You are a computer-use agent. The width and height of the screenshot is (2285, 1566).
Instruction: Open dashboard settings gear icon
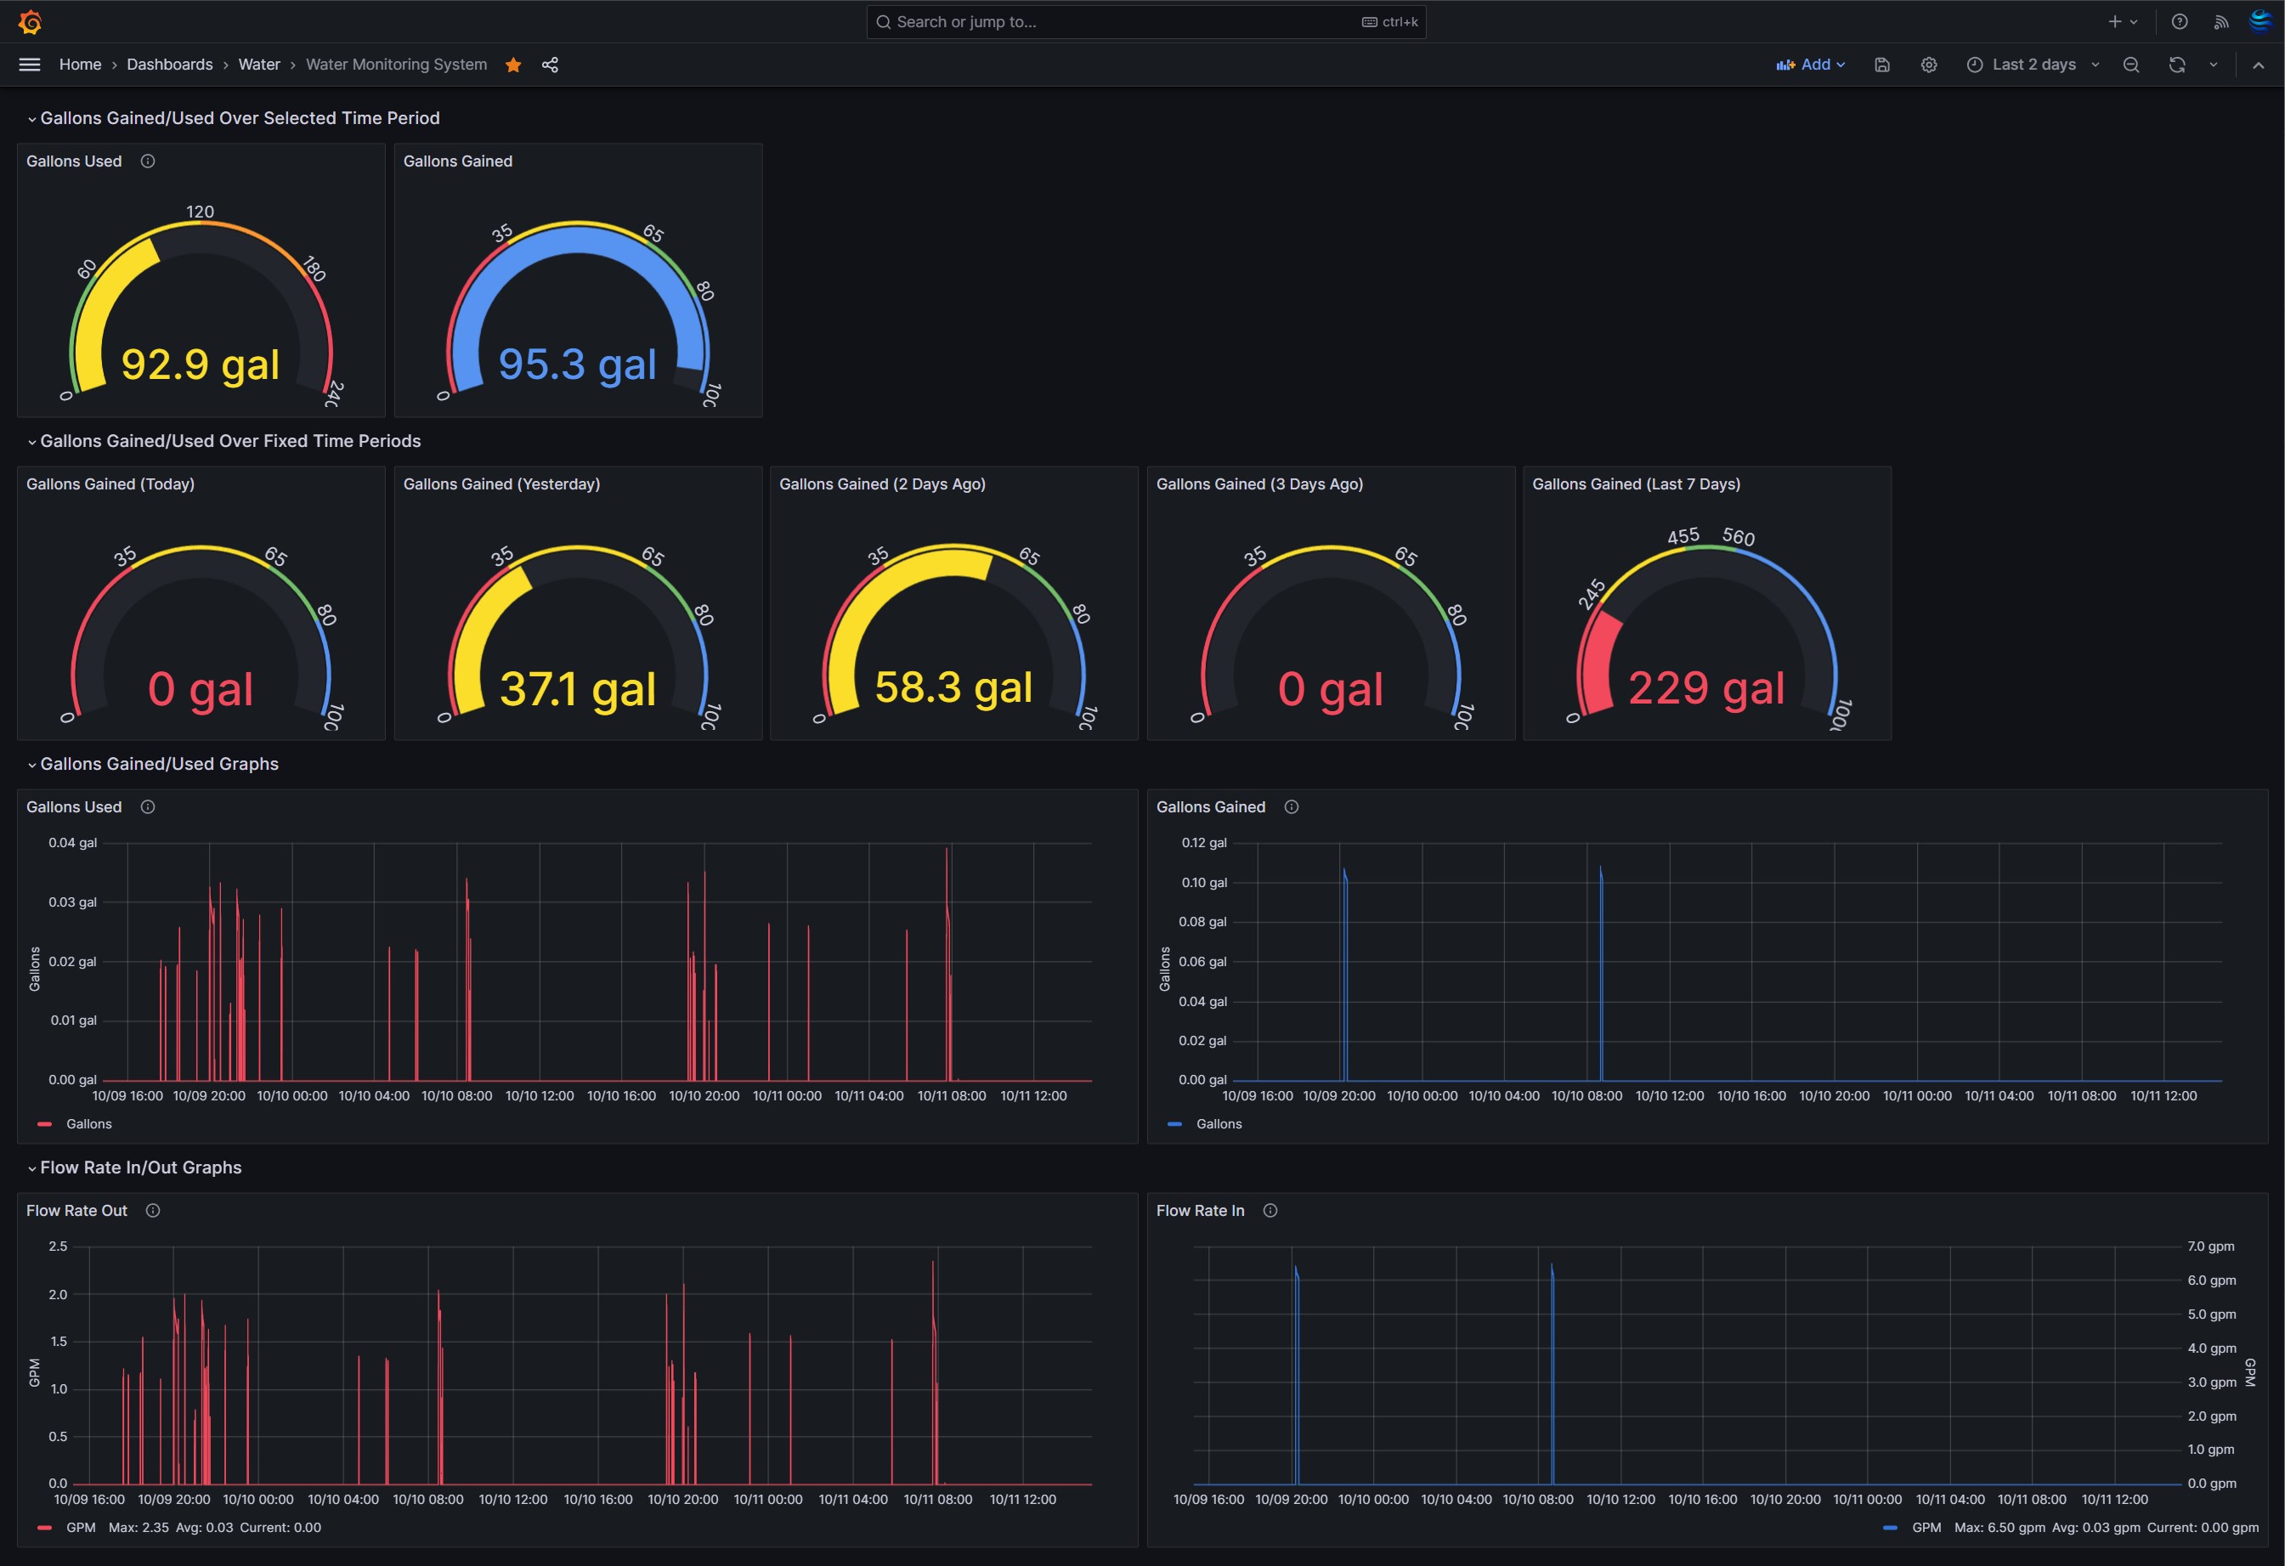pos(1929,65)
